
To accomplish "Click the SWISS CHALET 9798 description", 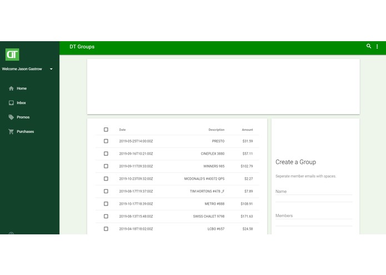I will tap(209, 217).
